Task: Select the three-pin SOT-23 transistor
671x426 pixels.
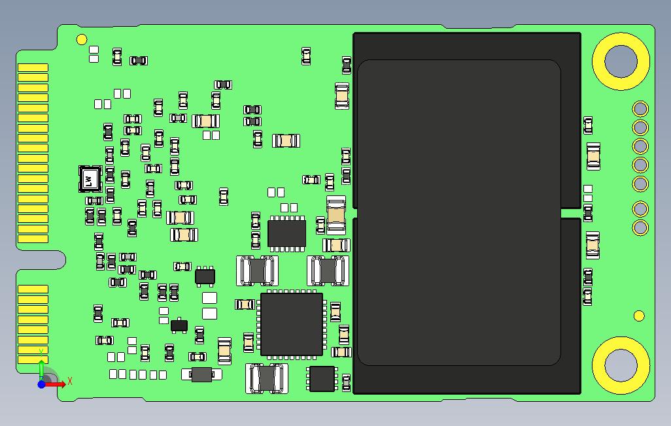Action: point(179,325)
